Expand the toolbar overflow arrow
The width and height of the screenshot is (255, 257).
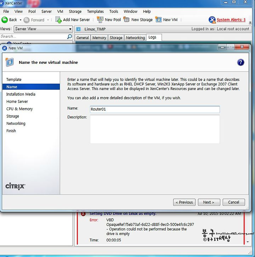(x=250, y=23)
